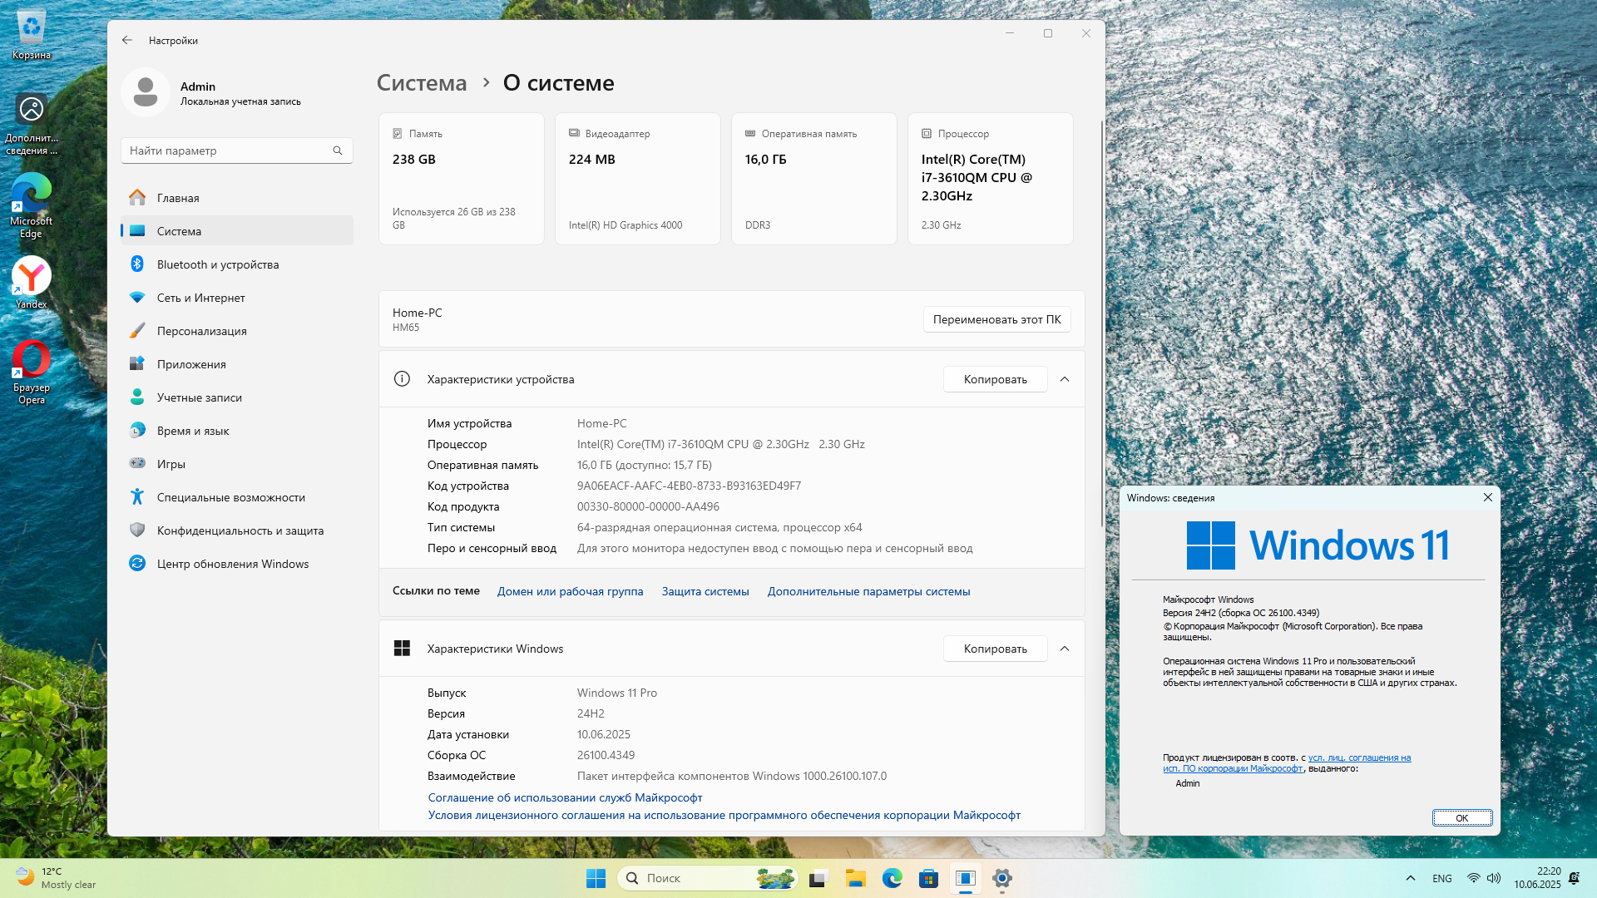
Task: Open Дополнительные параметры системы link
Action: (868, 591)
